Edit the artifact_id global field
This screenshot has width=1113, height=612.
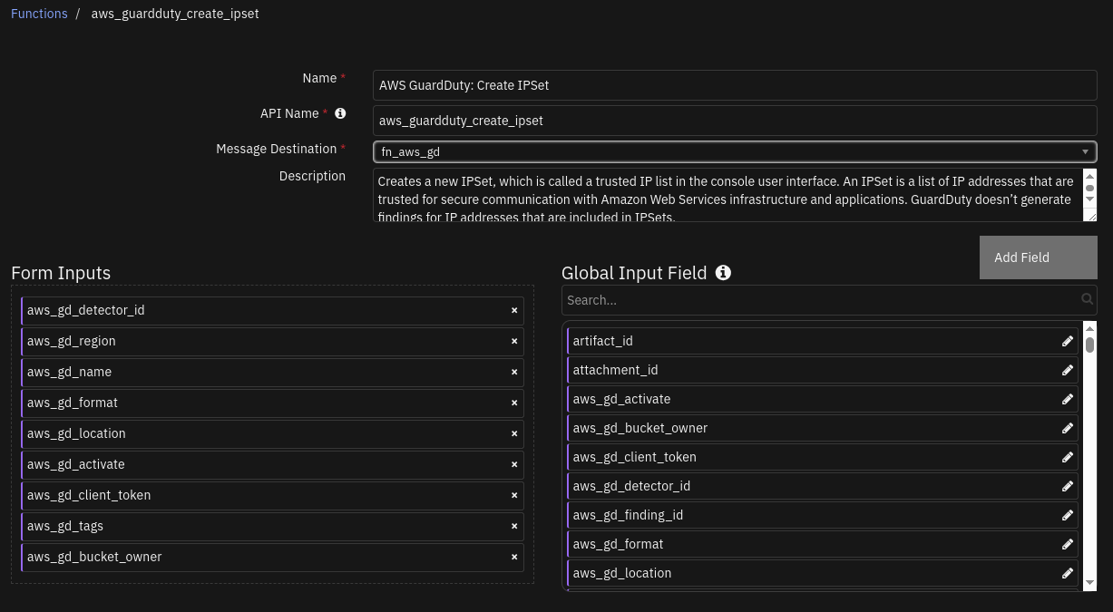coord(1068,341)
